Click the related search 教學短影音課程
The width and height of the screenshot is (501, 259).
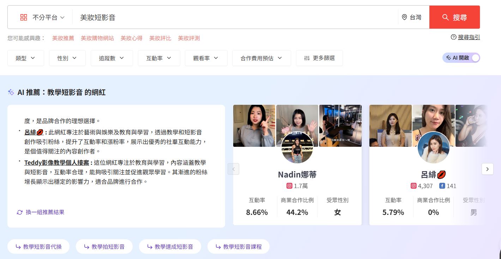(239, 247)
